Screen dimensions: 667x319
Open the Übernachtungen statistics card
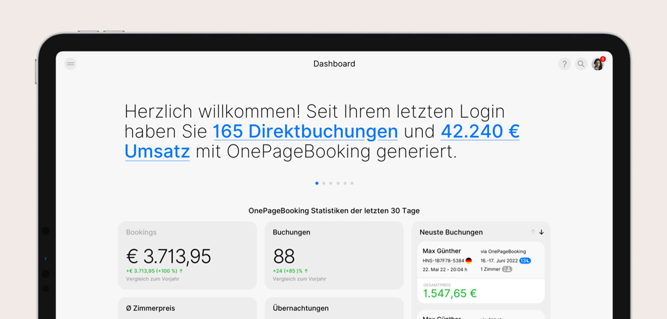pyautogui.click(x=334, y=308)
